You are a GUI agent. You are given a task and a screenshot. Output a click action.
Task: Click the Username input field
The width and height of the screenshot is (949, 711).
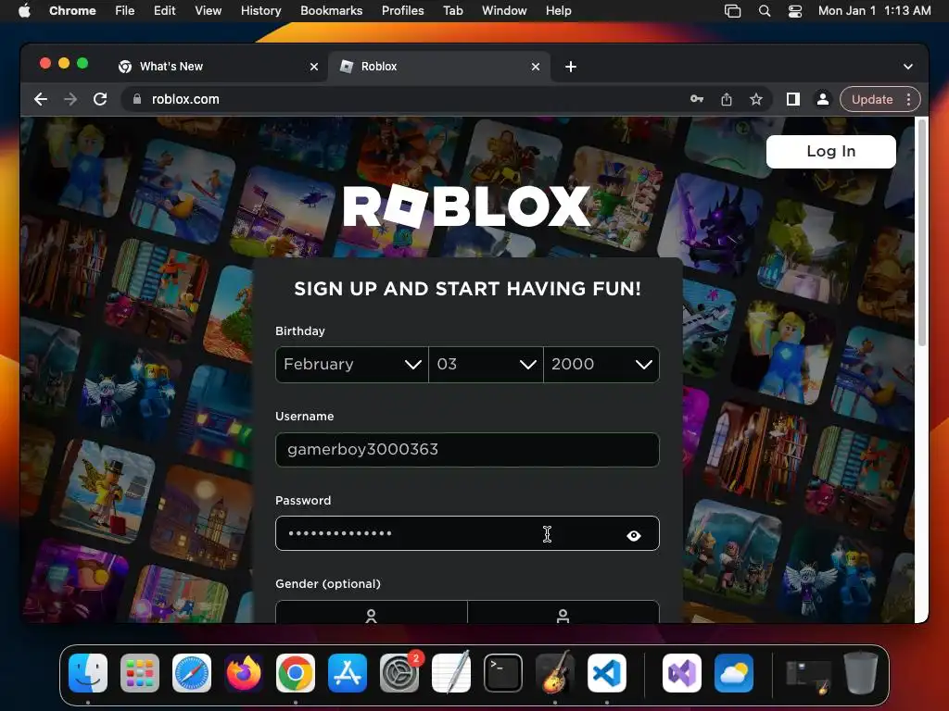coord(467,450)
